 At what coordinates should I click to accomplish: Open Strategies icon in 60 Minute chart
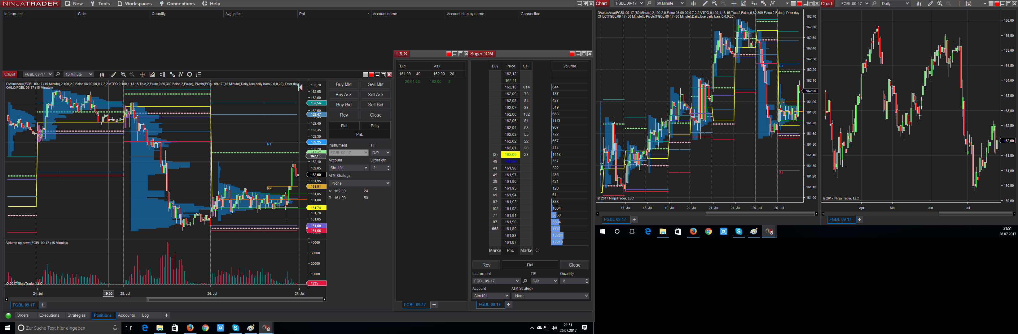(x=773, y=3)
